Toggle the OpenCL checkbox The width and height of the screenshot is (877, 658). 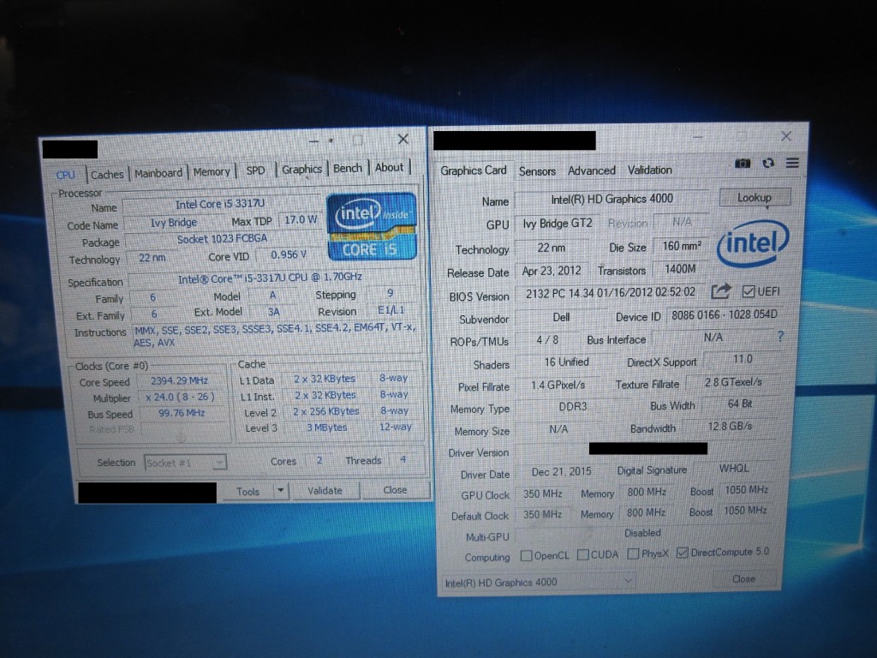[526, 555]
